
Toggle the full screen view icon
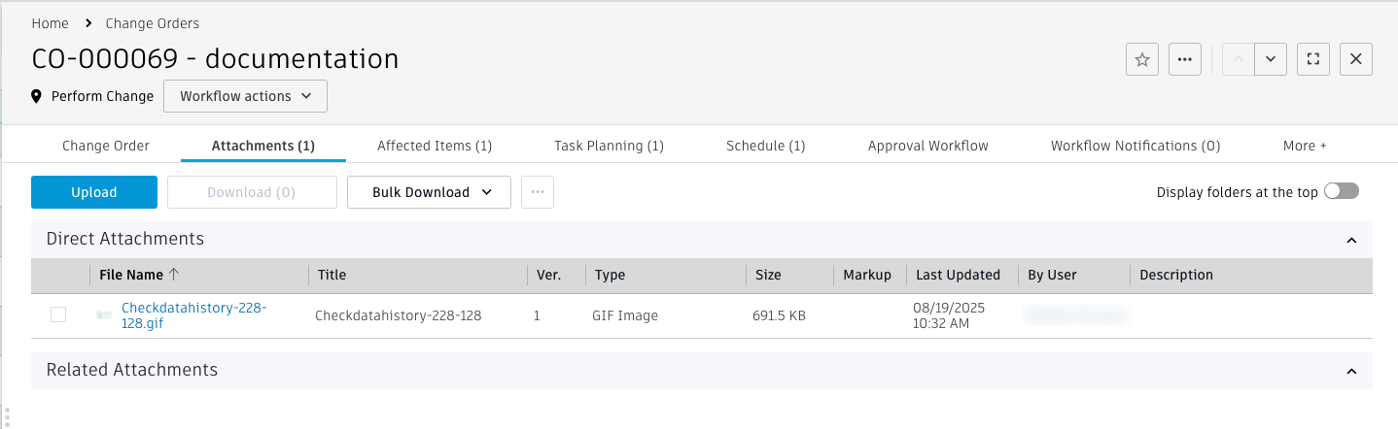tap(1313, 59)
